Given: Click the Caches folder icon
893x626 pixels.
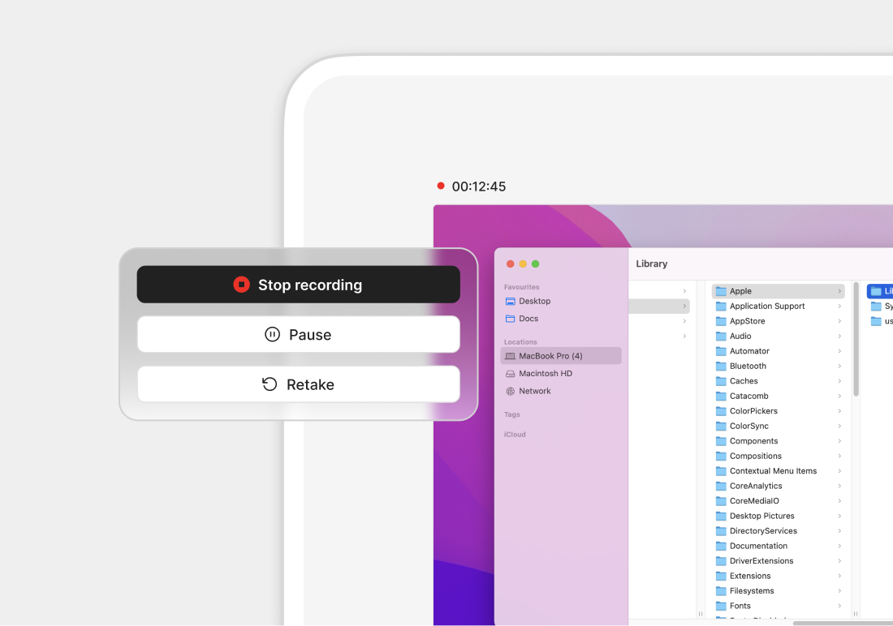Looking at the screenshot, I should pos(721,381).
